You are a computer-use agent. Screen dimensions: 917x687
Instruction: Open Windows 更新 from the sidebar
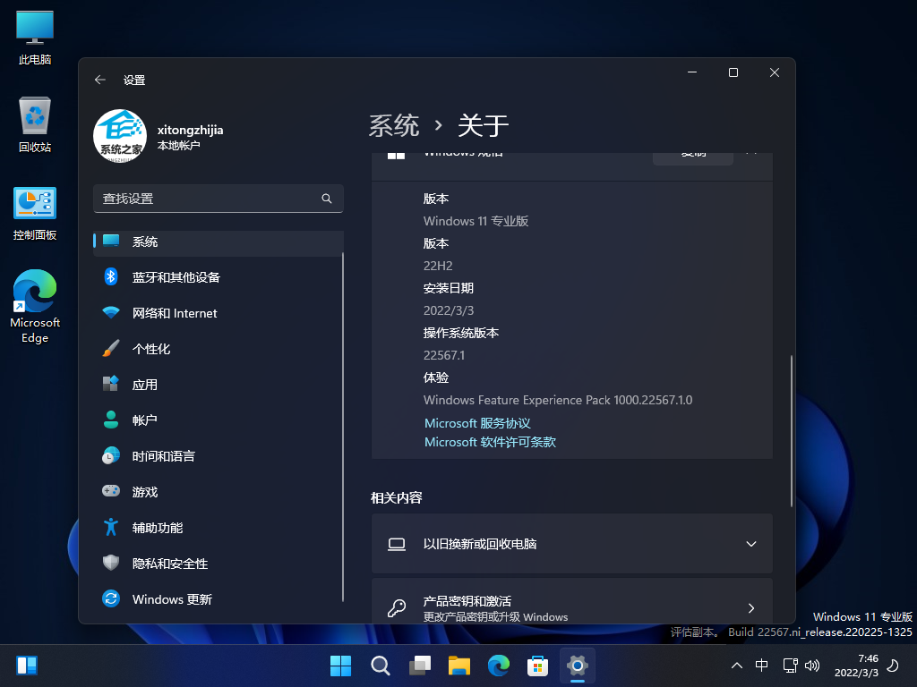169,599
